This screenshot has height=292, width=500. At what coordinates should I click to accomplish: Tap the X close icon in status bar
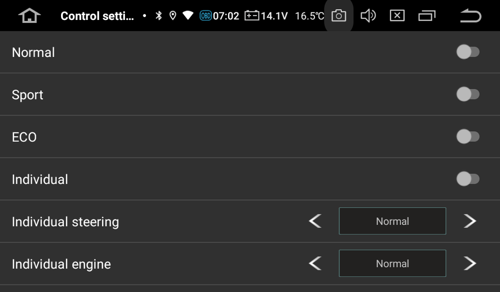[x=397, y=15]
